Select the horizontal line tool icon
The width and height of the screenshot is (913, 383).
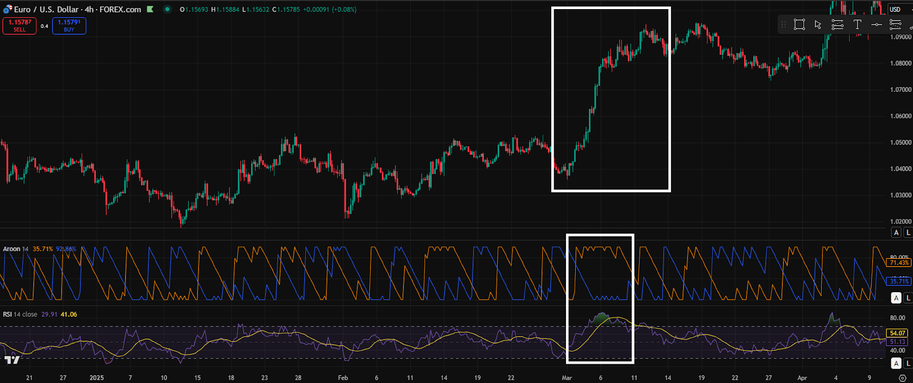point(876,25)
